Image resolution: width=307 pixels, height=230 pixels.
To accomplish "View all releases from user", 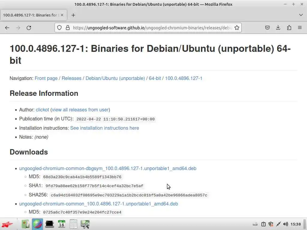I will (x=80, y=110).
